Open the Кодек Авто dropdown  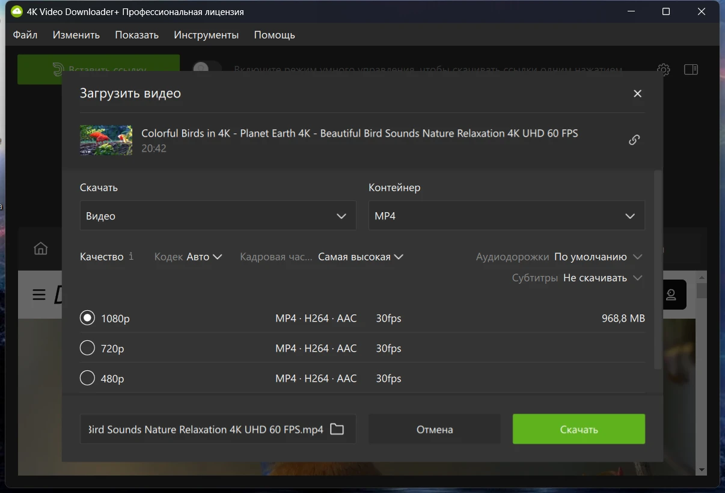[204, 257]
